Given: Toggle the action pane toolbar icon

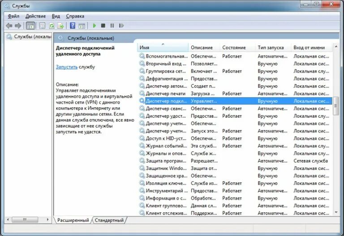Looking at the screenshot, I should (82, 26).
